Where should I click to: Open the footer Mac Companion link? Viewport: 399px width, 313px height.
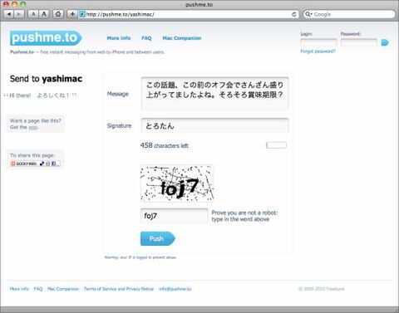[x=63, y=289]
